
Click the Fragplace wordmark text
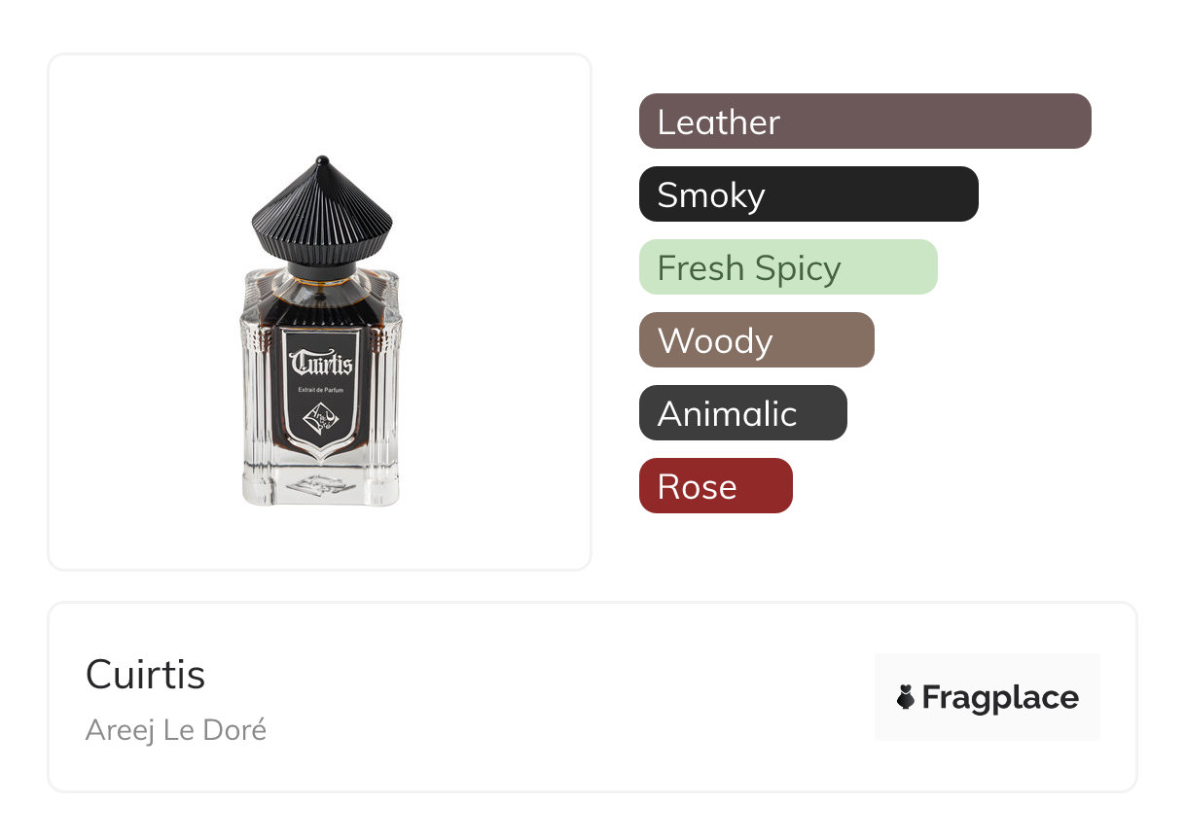[1000, 698]
